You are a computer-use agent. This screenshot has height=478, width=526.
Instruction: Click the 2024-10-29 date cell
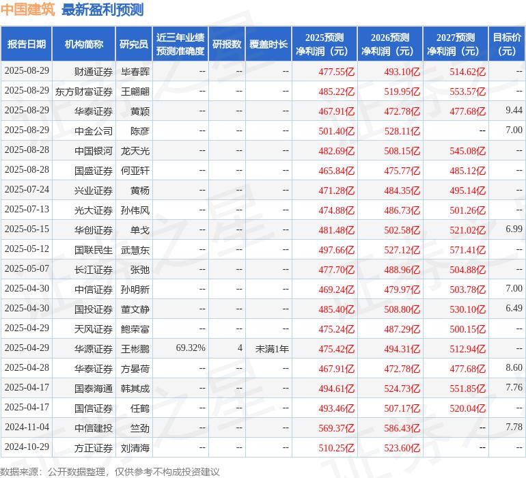27,447
